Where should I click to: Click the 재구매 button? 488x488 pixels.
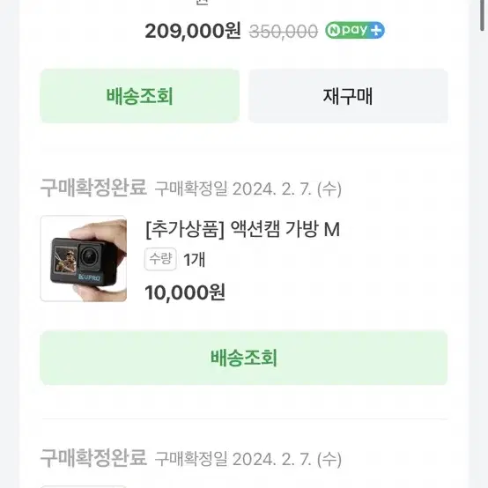coord(348,96)
